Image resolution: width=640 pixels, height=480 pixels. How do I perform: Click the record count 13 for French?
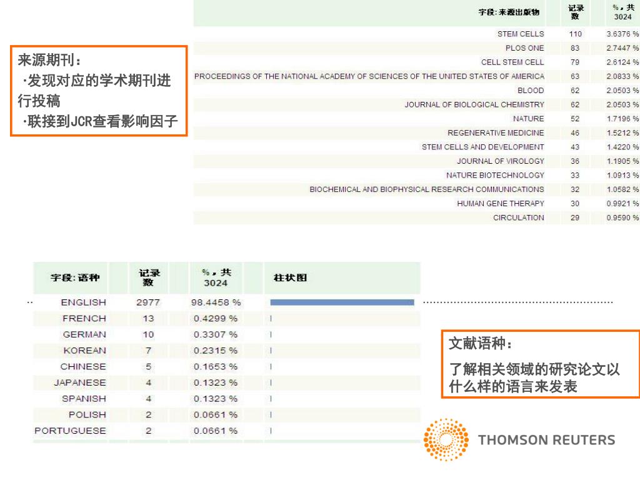click(148, 318)
